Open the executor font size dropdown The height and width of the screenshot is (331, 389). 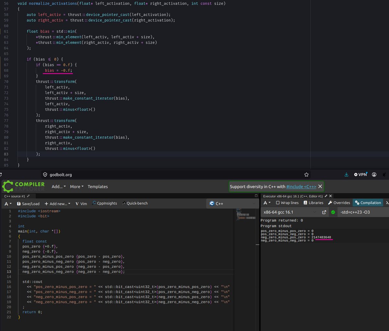267,203
